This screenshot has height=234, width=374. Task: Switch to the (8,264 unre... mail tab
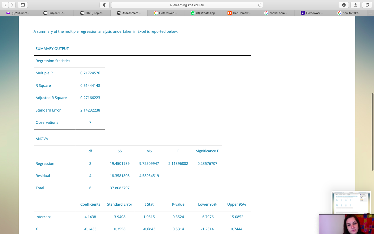pos(18,13)
